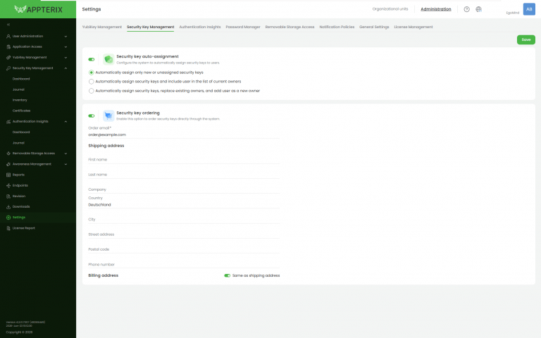Switch to YubiKey Management tab
541x338 pixels.
coord(101,27)
